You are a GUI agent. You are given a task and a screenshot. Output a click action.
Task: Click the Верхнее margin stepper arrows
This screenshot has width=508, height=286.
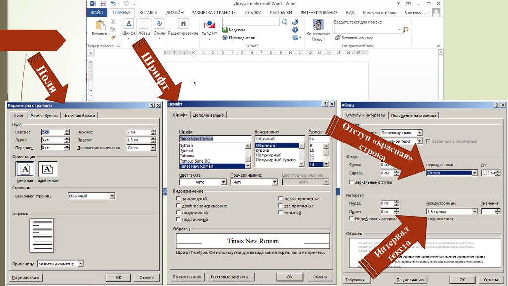point(67,132)
